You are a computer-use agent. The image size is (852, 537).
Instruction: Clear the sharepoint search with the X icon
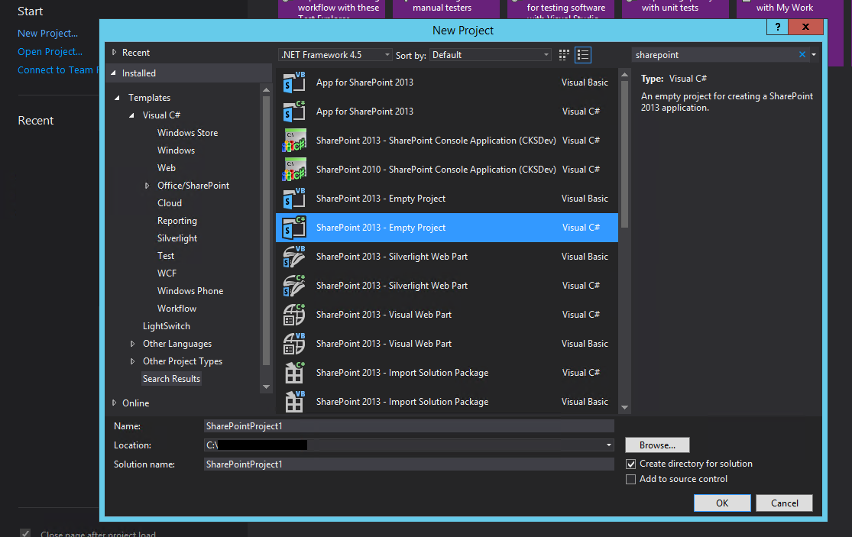click(x=802, y=54)
